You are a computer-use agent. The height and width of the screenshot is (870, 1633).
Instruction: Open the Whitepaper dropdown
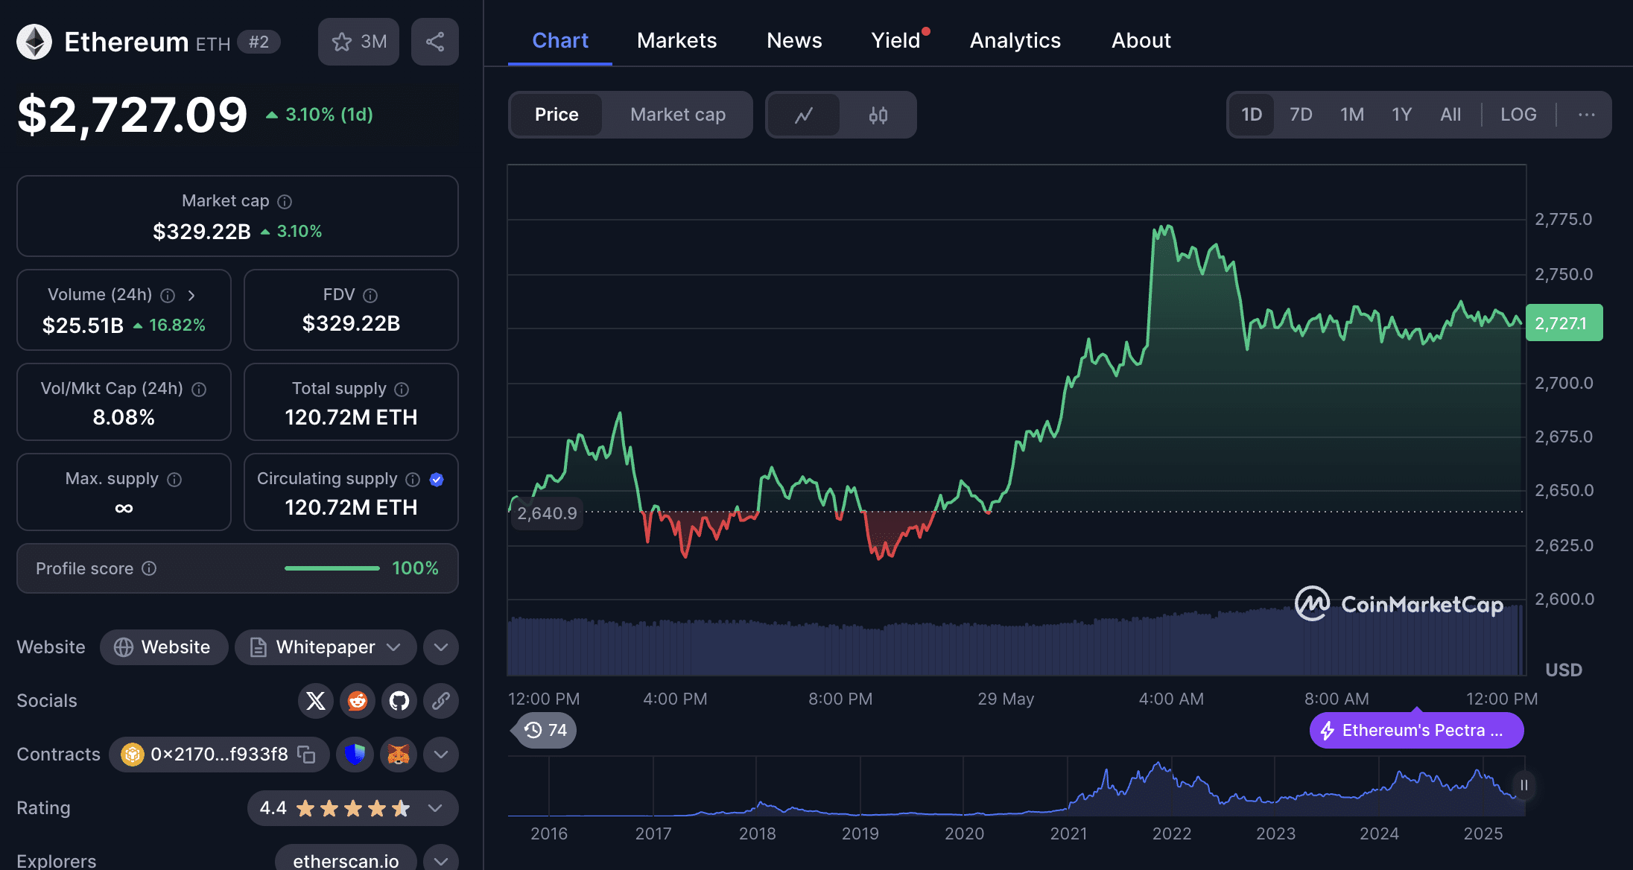pyautogui.click(x=326, y=647)
